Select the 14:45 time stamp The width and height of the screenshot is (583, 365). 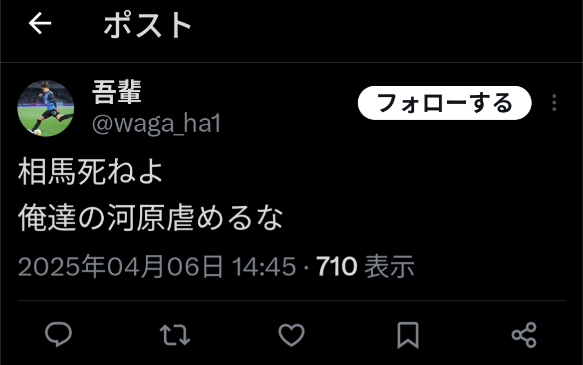pyautogui.click(x=264, y=267)
